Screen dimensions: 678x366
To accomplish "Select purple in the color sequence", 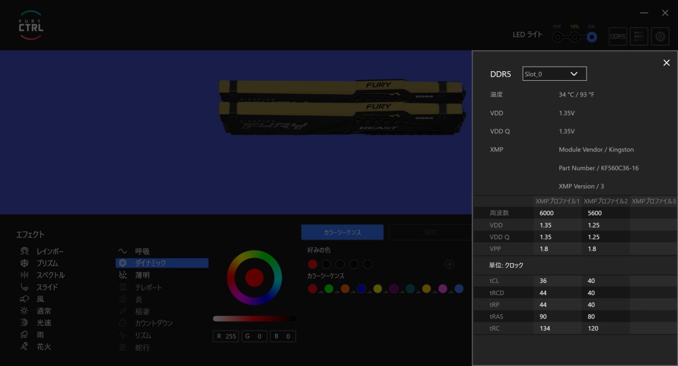I will click(394, 289).
